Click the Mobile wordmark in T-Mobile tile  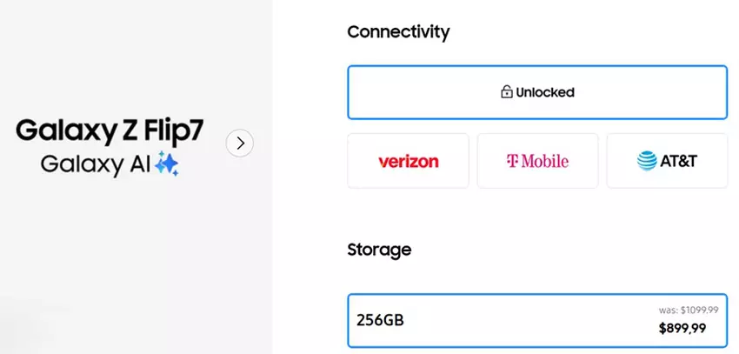[544, 161]
